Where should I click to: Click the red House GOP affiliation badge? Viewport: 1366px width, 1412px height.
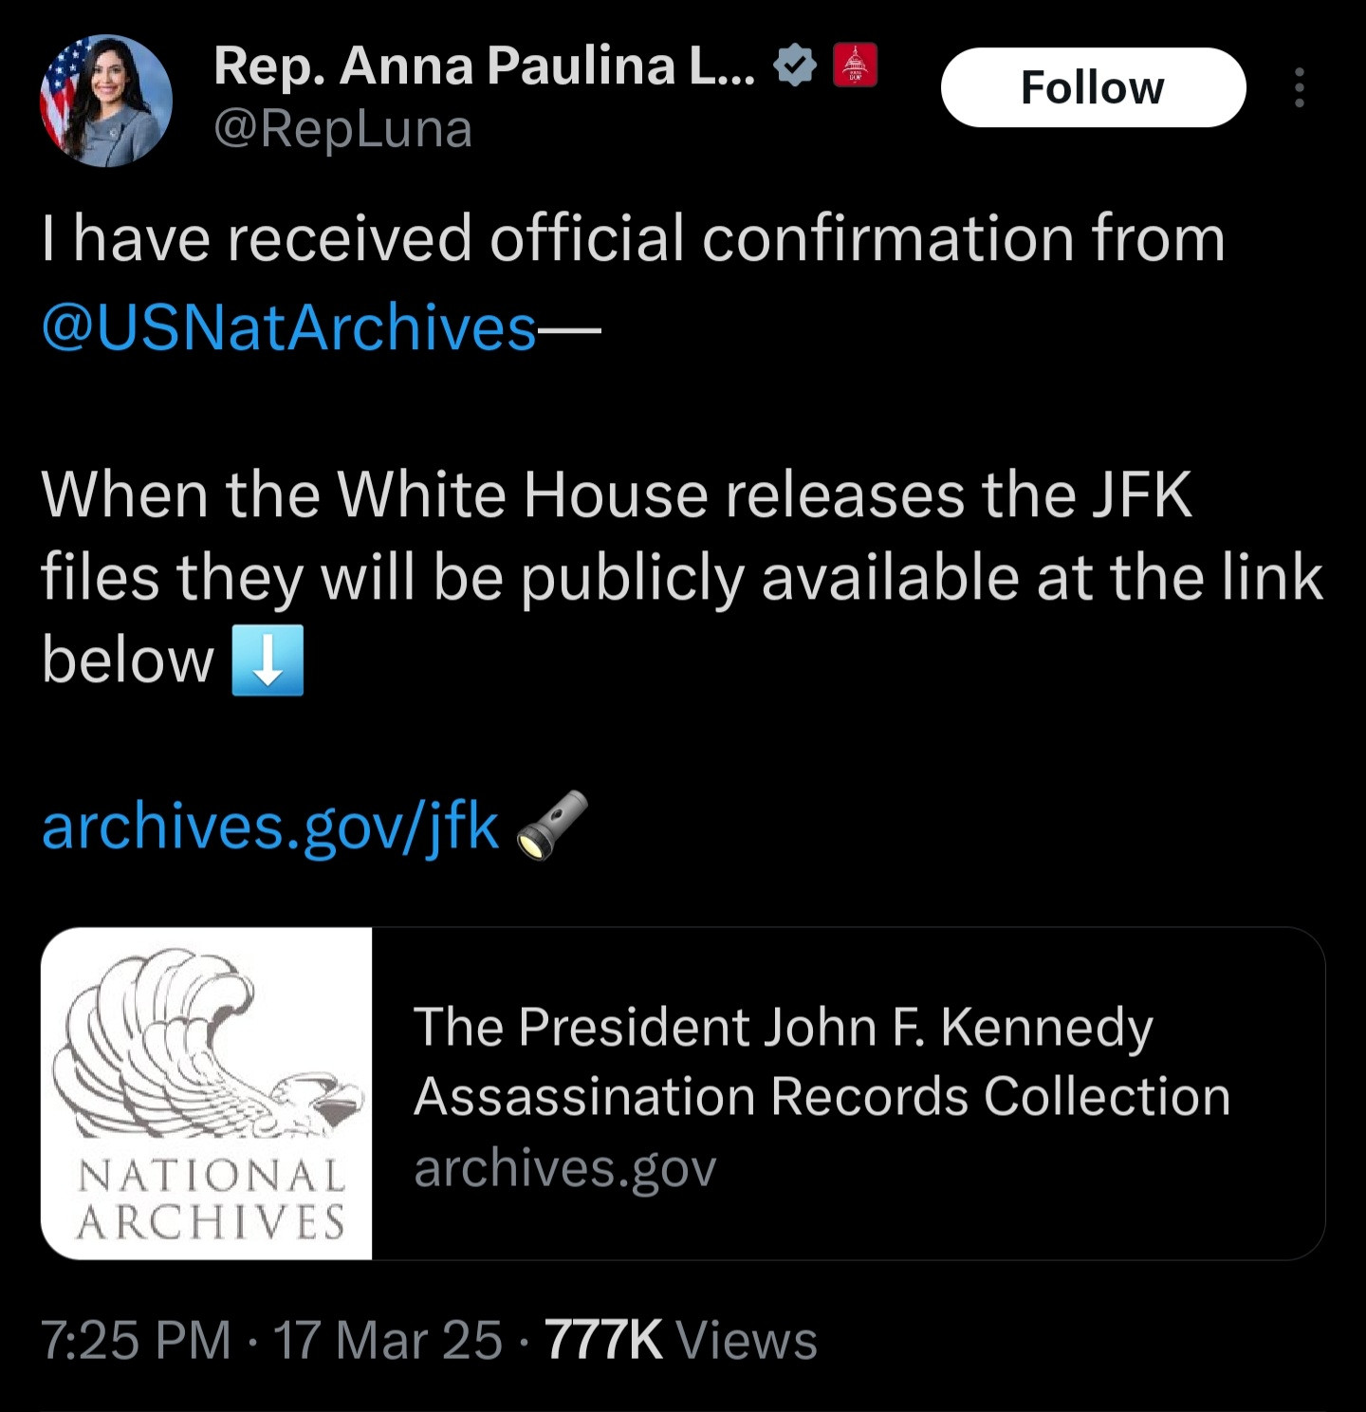click(855, 65)
